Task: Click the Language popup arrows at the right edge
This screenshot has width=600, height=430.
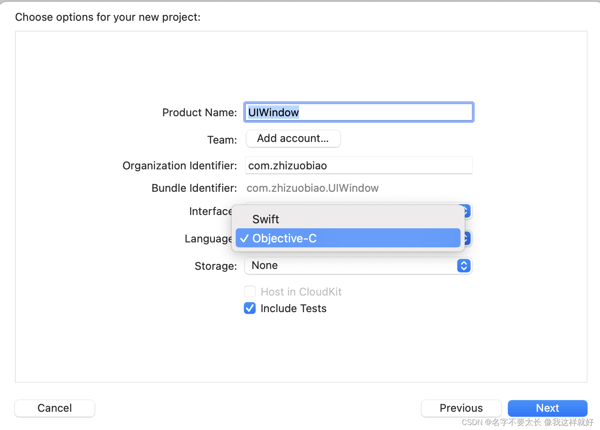Action: (467, 238)
